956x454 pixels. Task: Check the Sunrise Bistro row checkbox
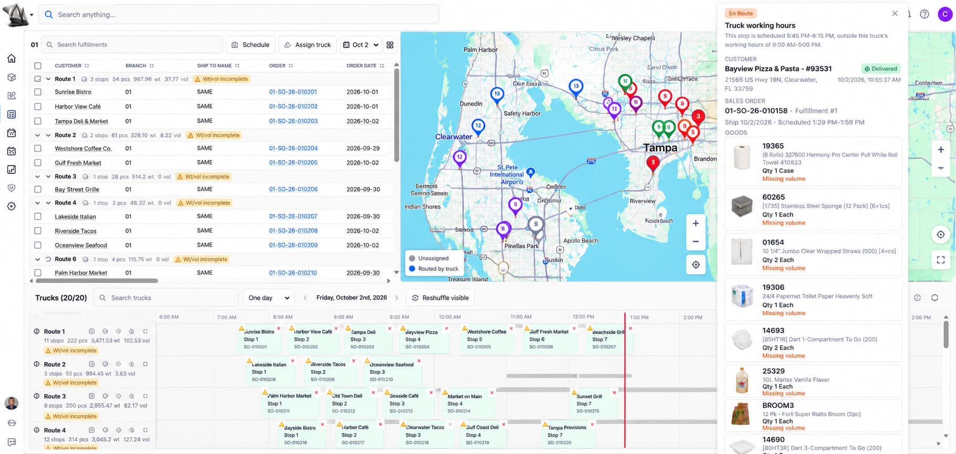[38, 92]
